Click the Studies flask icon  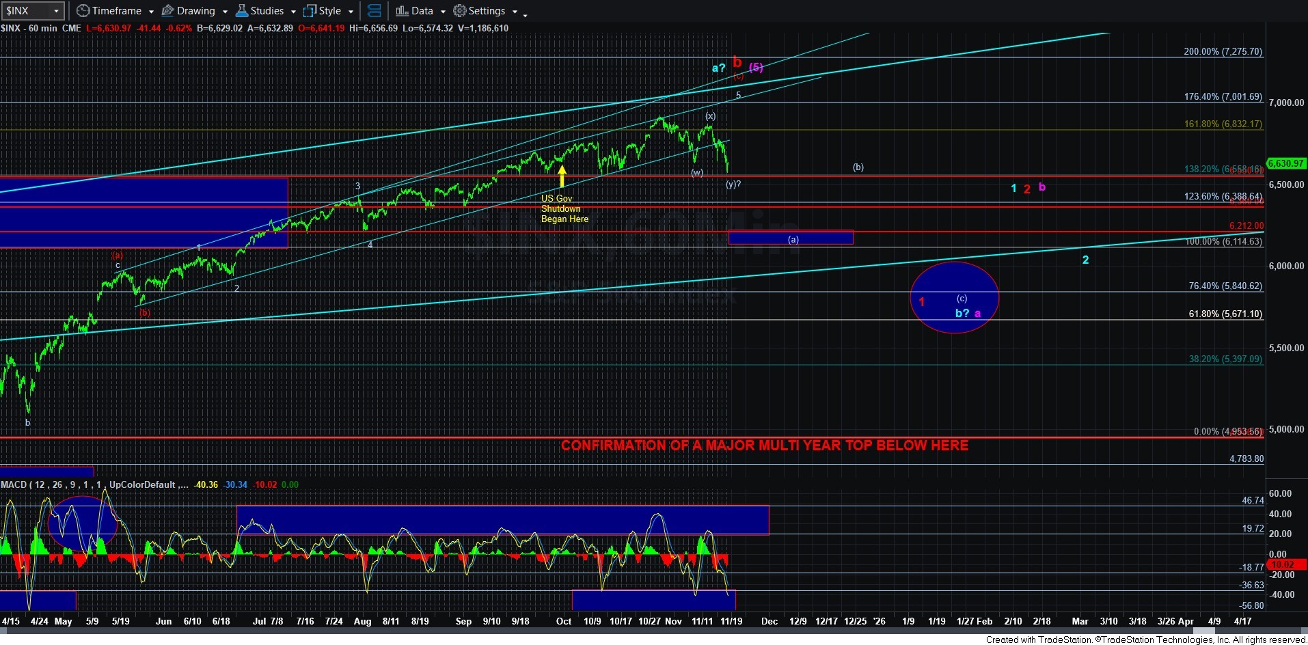point(241,11)
